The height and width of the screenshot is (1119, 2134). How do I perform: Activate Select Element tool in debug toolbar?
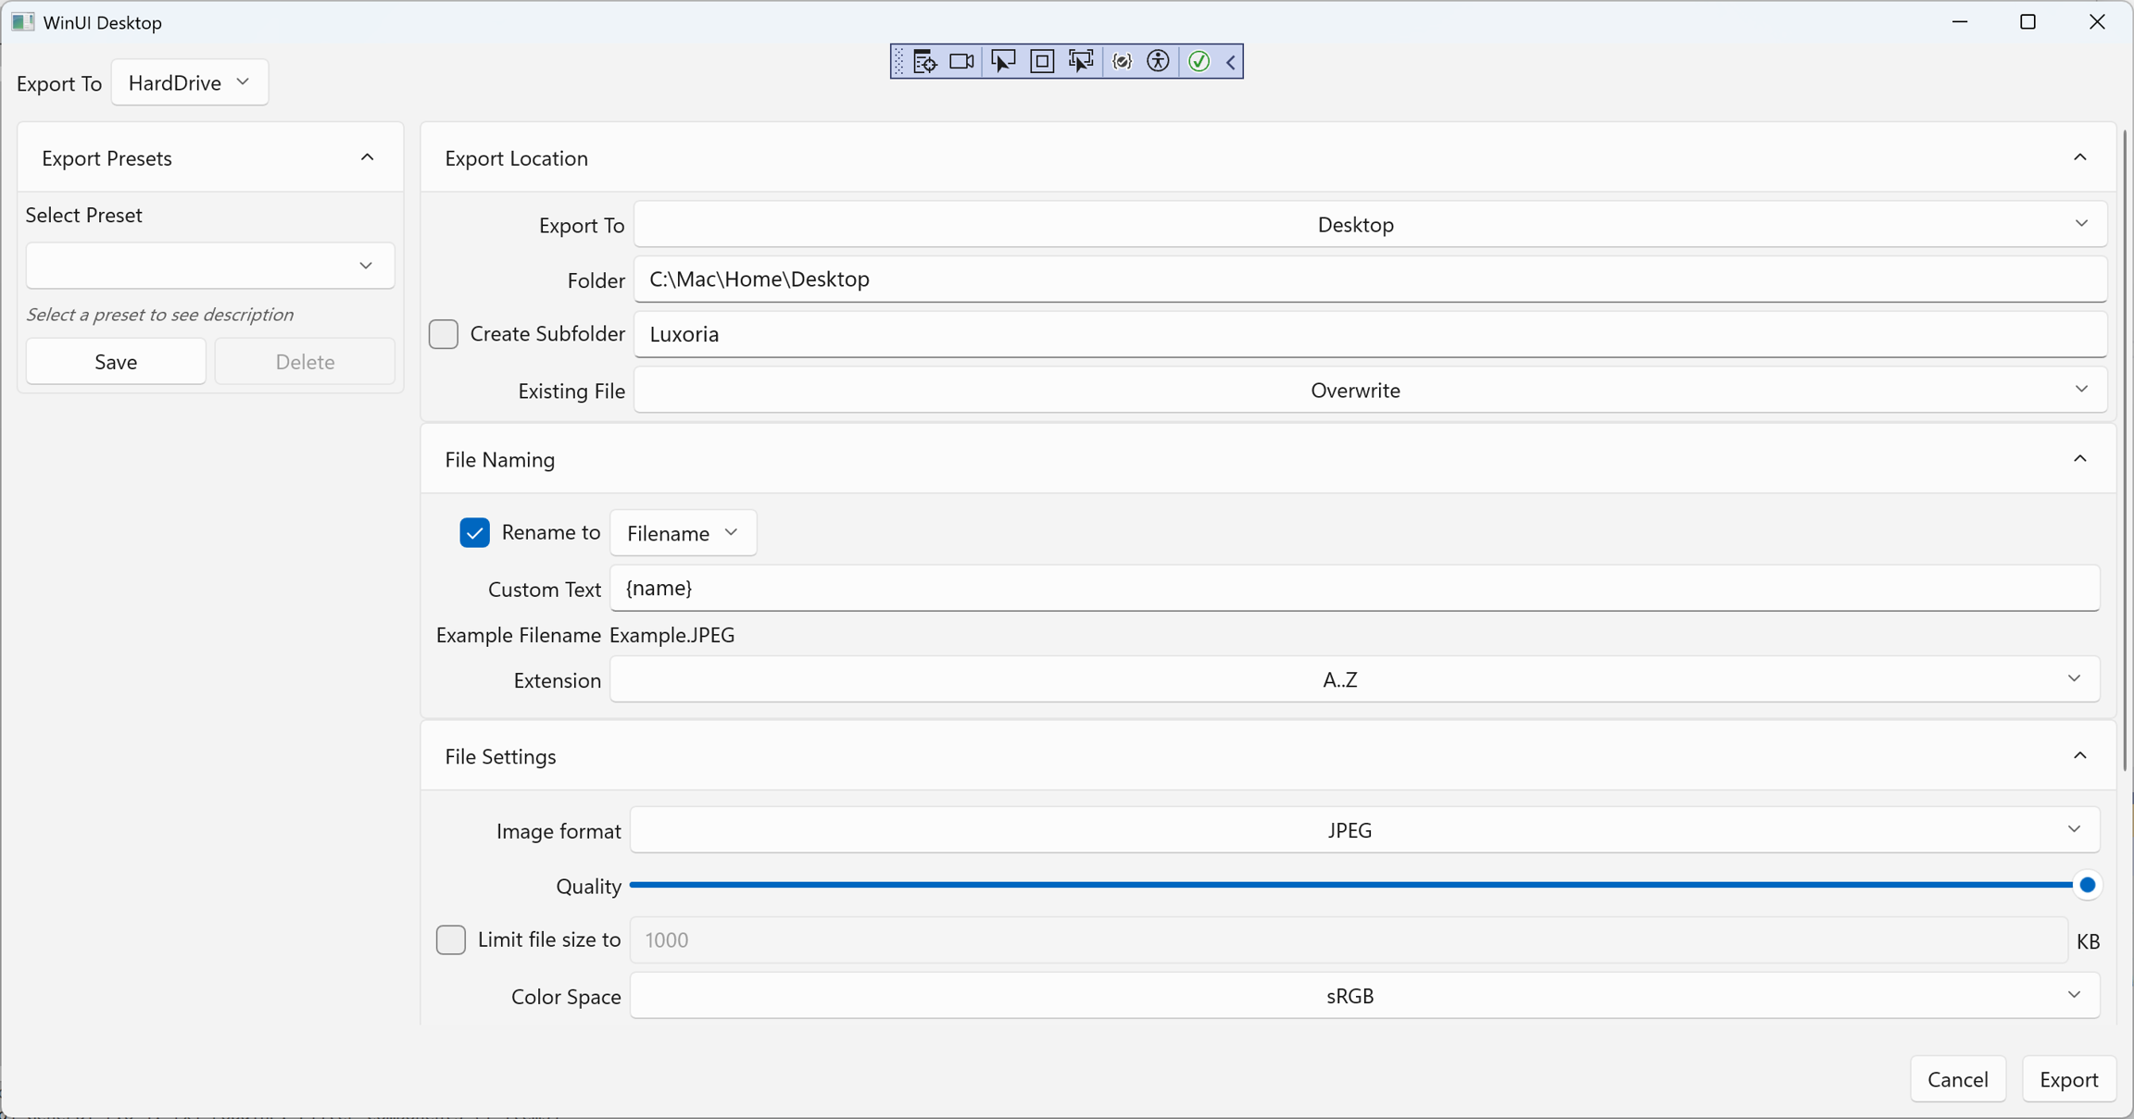(1002, 62)
